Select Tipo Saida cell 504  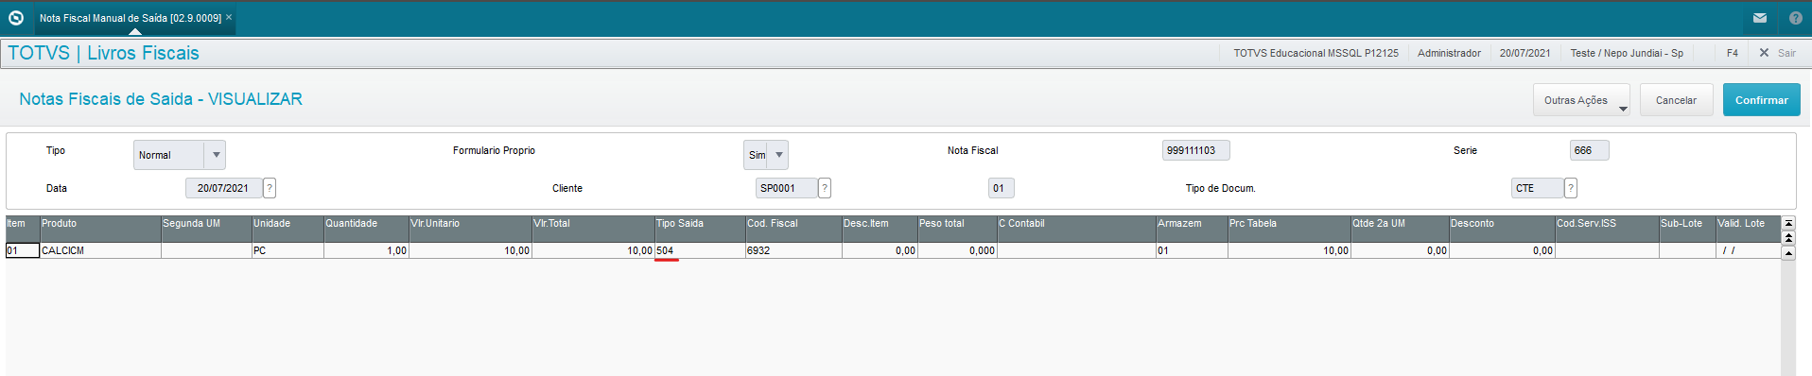pyautogui.click(x=700, y=250)
